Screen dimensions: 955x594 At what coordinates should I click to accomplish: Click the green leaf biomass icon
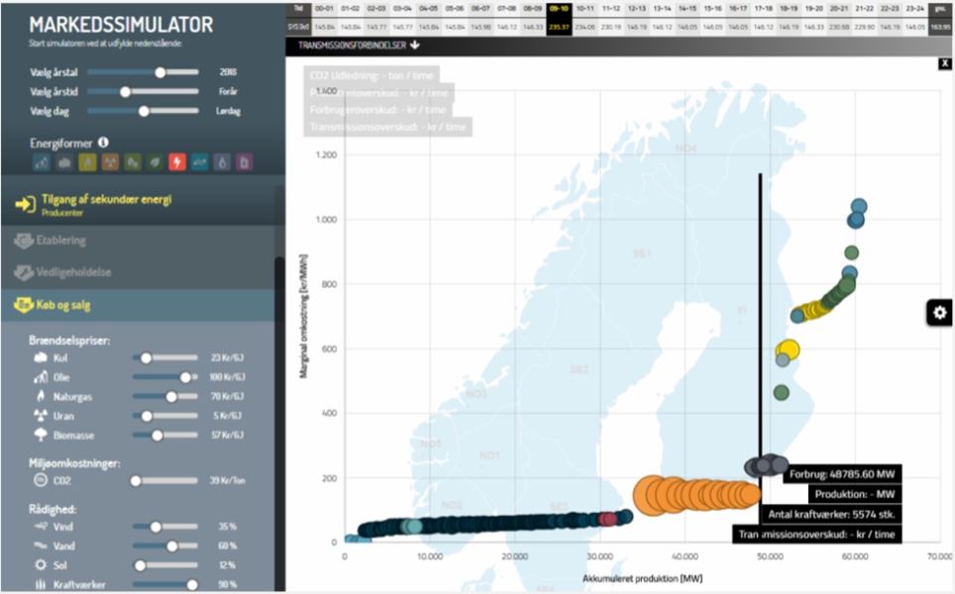pyautogui.click(x=155, y=162)
